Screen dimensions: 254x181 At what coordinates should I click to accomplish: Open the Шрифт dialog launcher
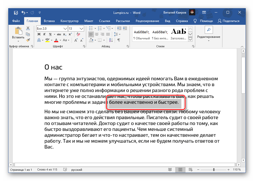pyautogui.click(x=84, y=46)
